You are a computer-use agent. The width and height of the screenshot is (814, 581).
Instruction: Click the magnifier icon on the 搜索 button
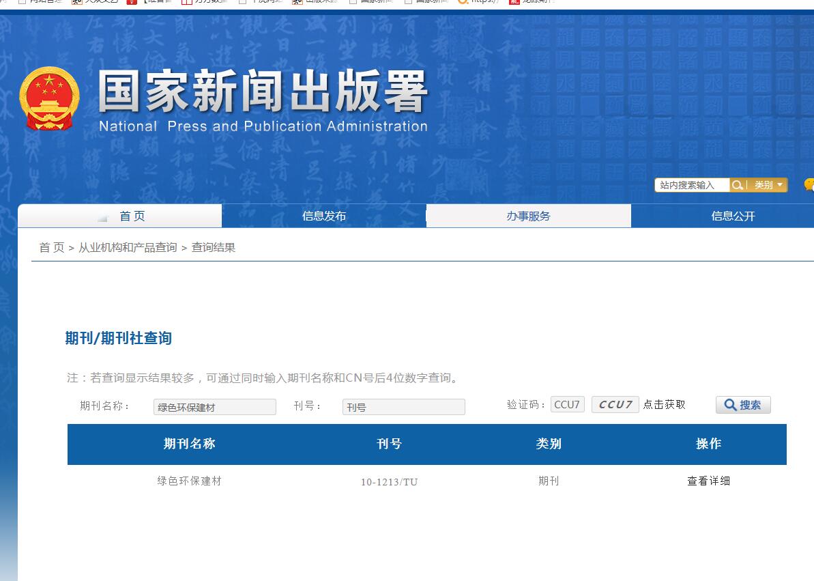click(731, 404)
